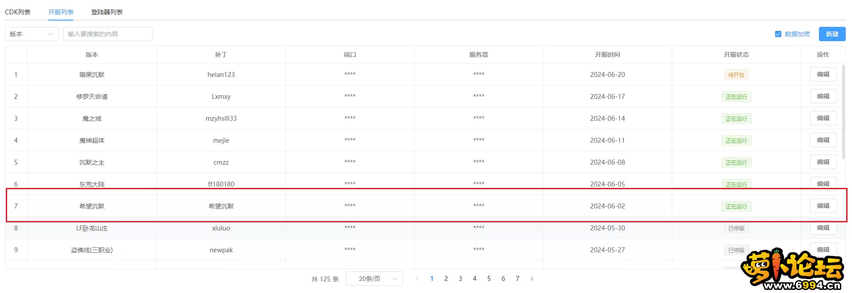The image size is (852, 293).
Task: Click the xiuluo patch cell
Action: (x=221, y=228)
